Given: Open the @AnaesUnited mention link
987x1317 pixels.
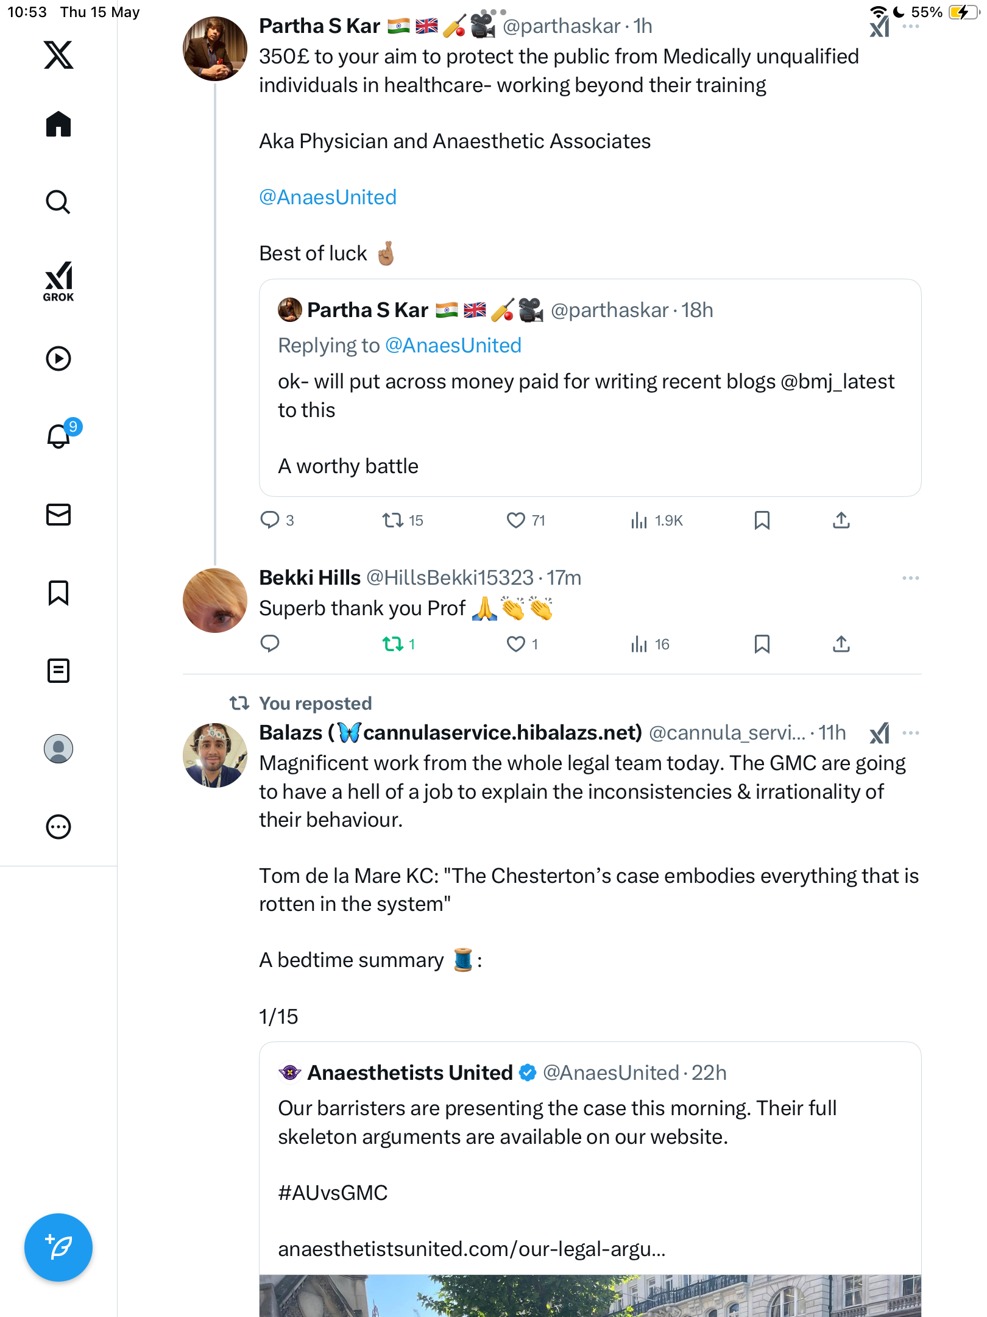Looking at the screenshot, I should pos(328,197).
